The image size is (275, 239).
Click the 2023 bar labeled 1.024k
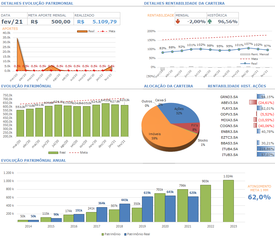pyautogui.click(x=228, y=201)
